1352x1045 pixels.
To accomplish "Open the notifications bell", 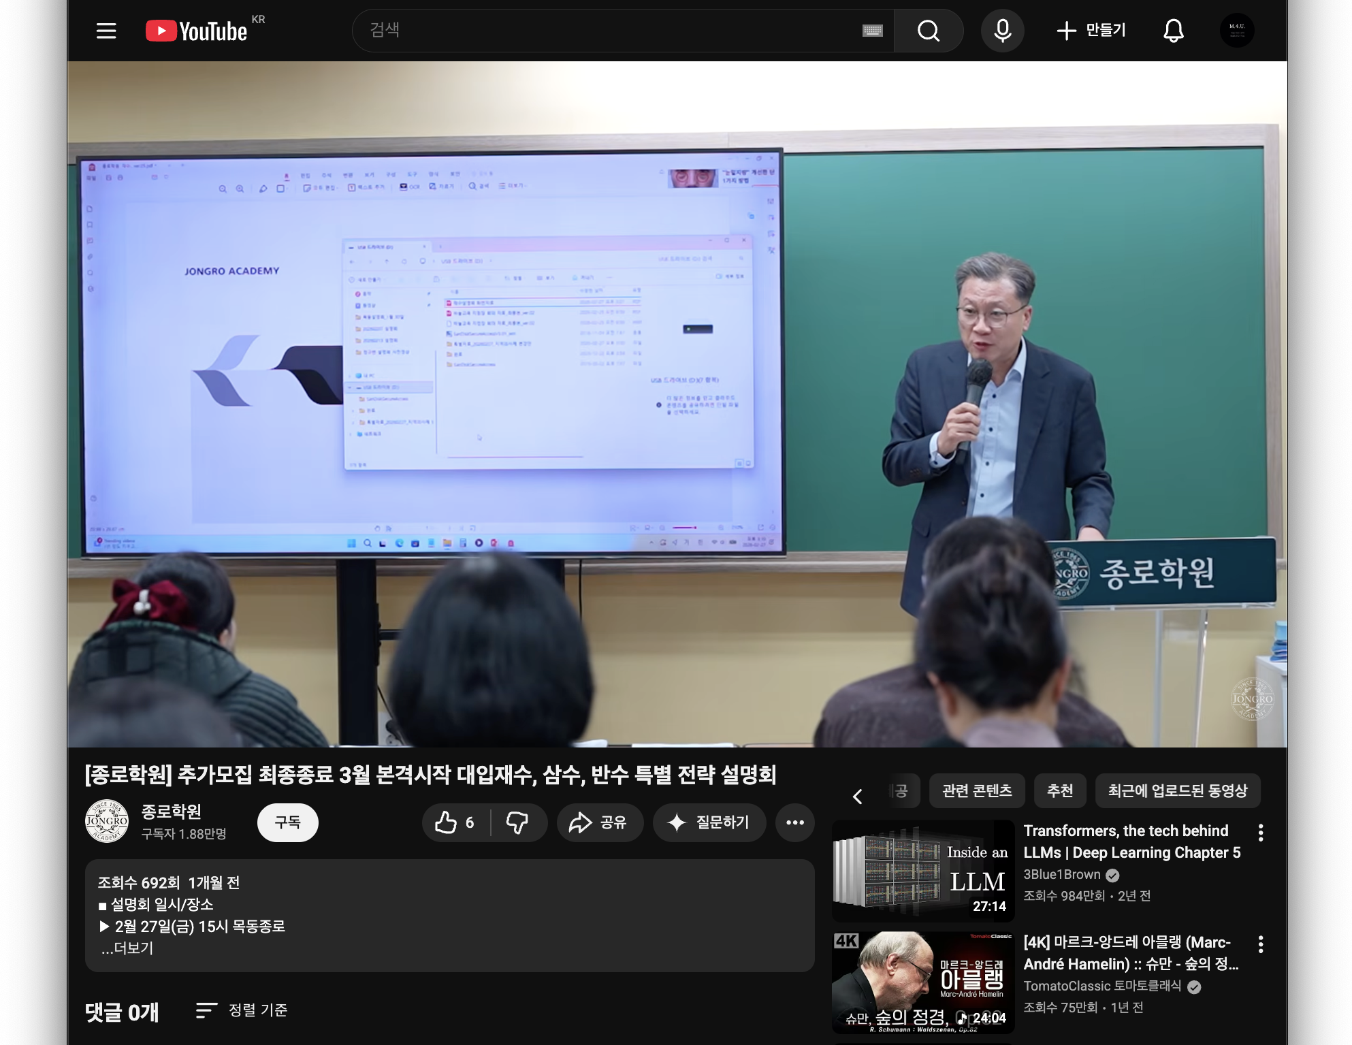I will coord(1173,31).
